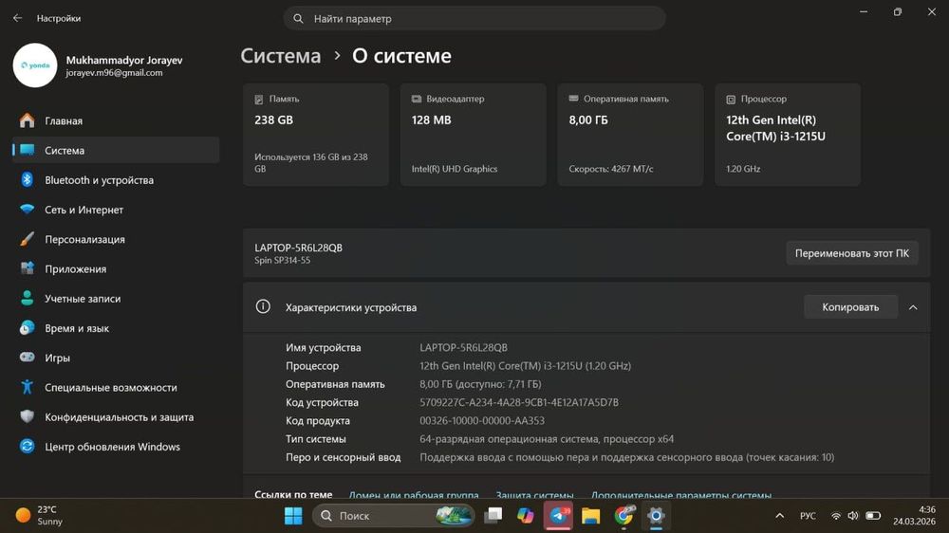Click the yonda profile avatar

pos(35,65)
